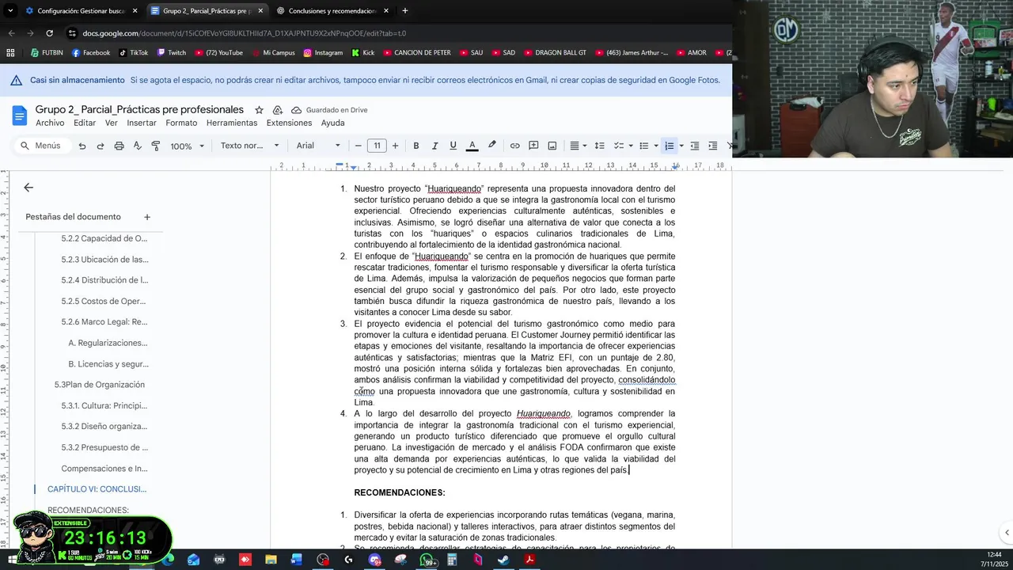This screenshot has width=1013, height=570.
Task: Open a new browser tab
Action: tap(405, 11)
